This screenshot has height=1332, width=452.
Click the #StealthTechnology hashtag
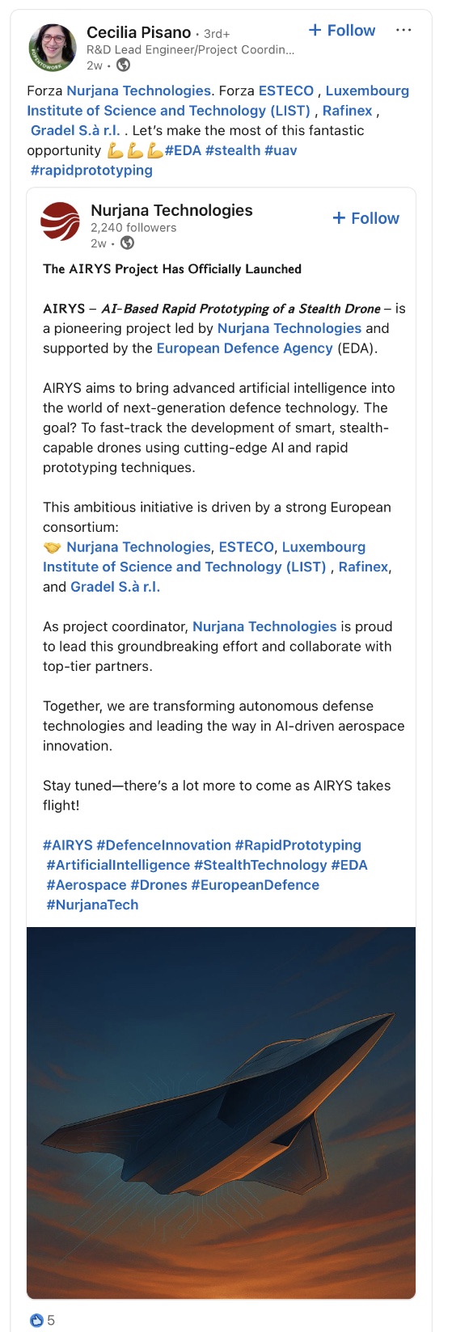pos(260,865)
